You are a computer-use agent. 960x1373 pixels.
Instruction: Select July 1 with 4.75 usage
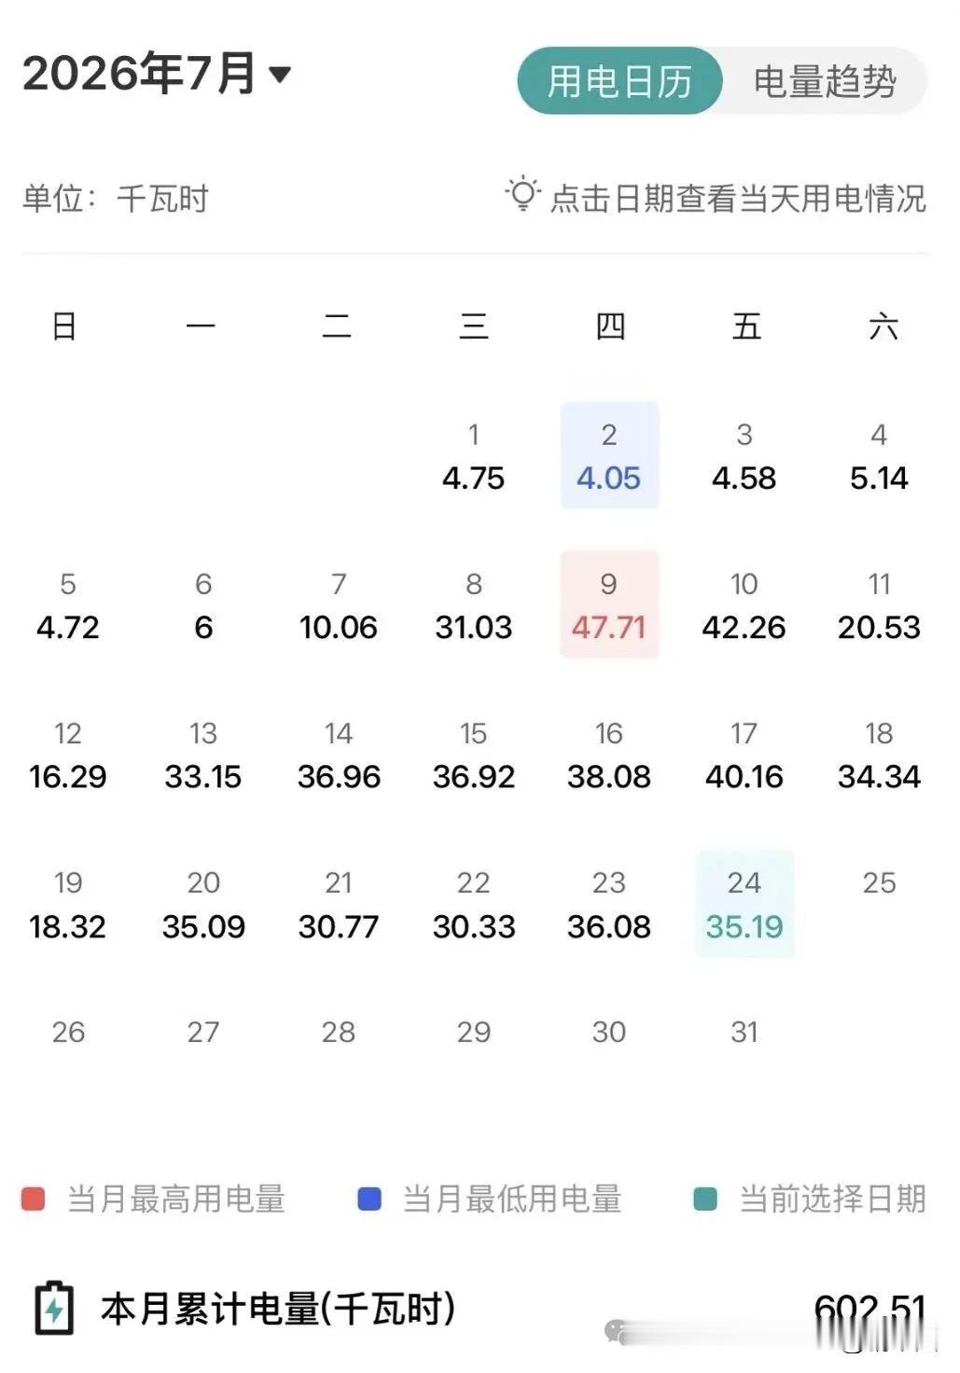474,456
